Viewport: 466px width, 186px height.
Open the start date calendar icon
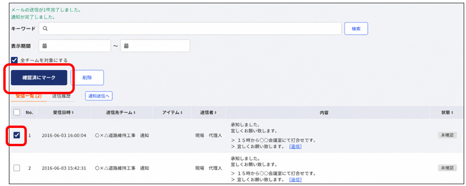pyautogui.click(x=45, y=46)
